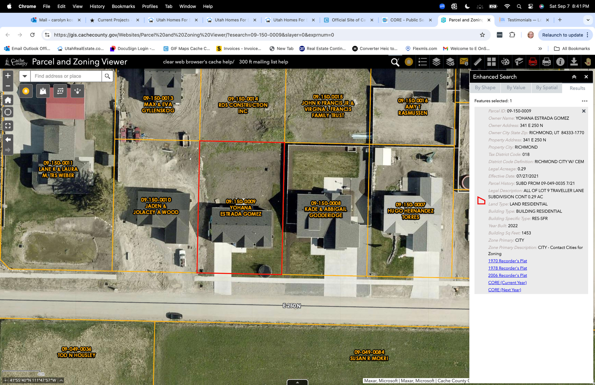The height and width of the screenshot is (385, 595).
Task: Open the Add Data layers-plus icon
Action: 450,62
